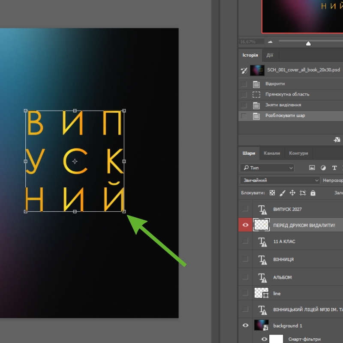The width and height of the screenshot is (343, 343).
Task: Click the navigator zoom slider handle
Action: 308,43
